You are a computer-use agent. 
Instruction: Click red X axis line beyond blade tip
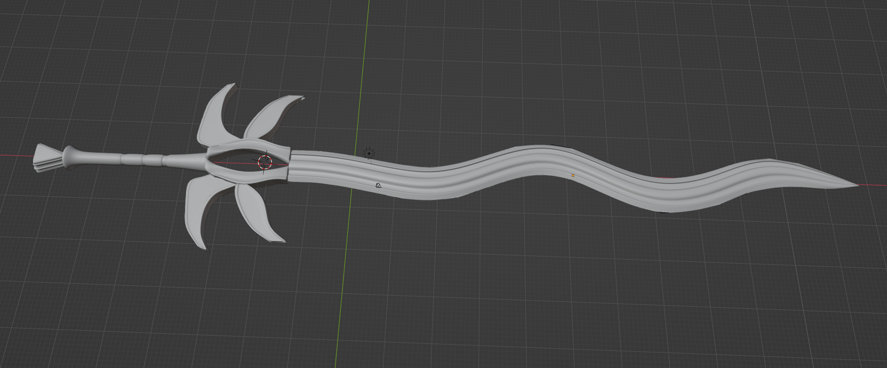click(873, 186)
